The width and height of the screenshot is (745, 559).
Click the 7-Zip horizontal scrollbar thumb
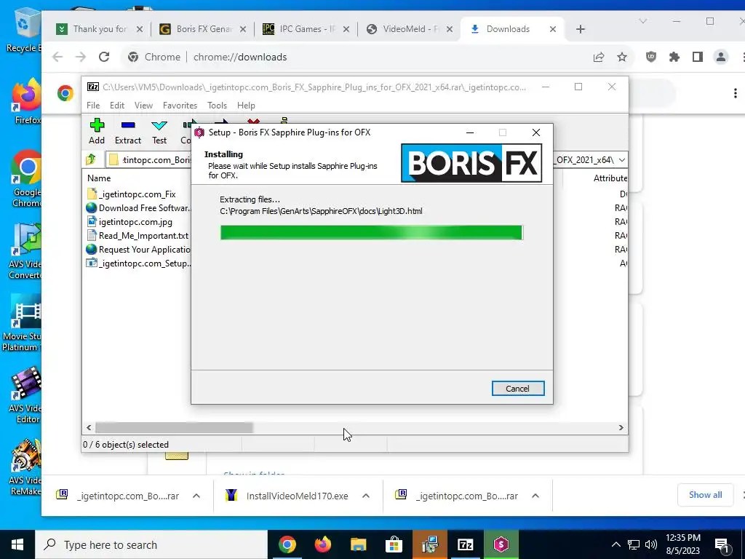tap(174, 428)
